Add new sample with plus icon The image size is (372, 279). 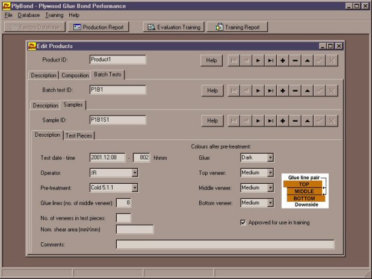(x=282, y=121)
